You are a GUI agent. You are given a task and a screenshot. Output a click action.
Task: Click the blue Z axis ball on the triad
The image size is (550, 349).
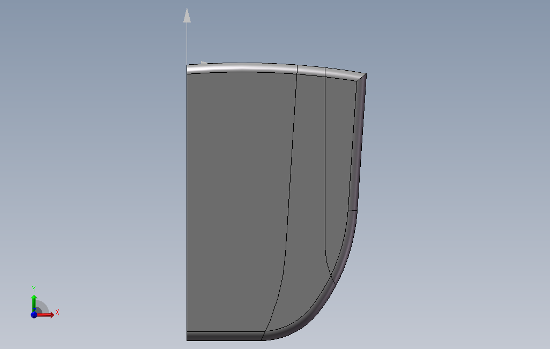(x=34, y=315)
